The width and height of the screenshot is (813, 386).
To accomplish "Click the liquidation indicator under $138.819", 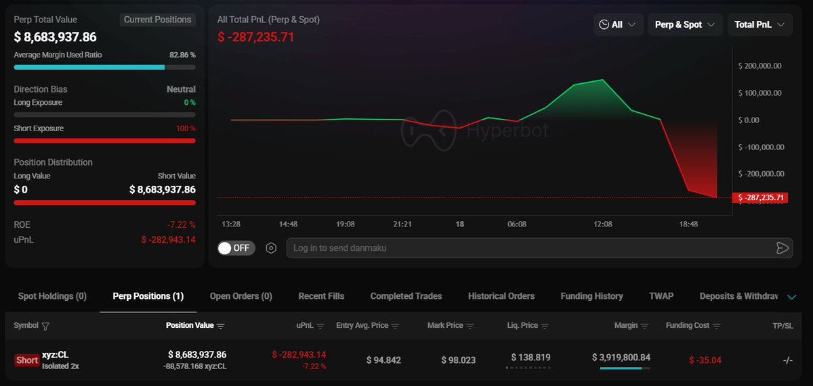I will [x=528, y=368].
